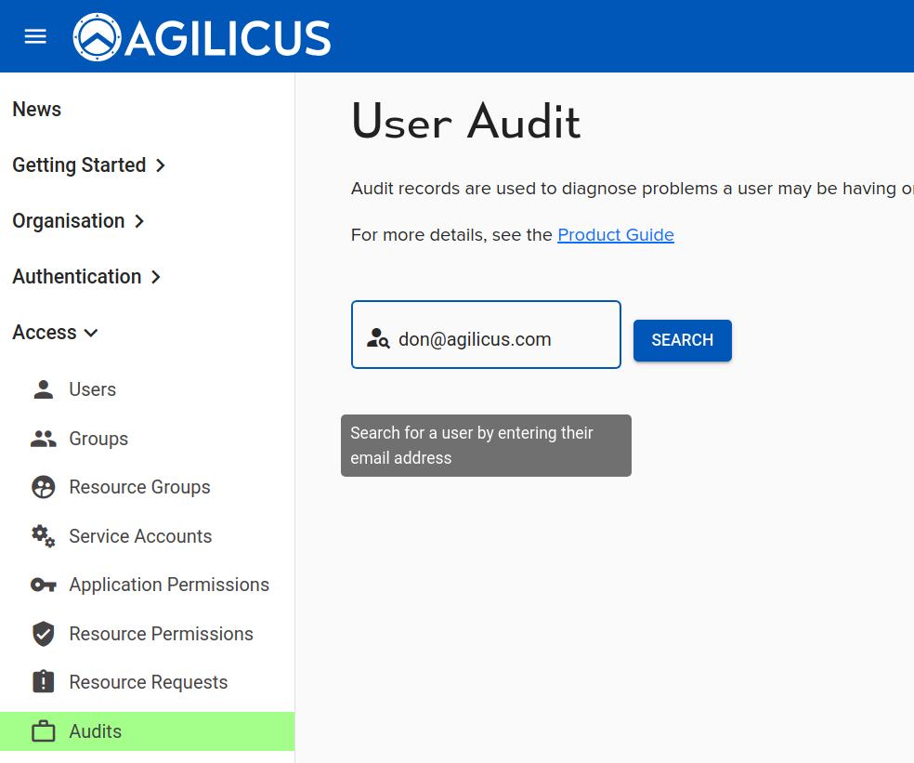Click the Service Accounts gears icon
The image size is (914, 763).
click(43, 536)
